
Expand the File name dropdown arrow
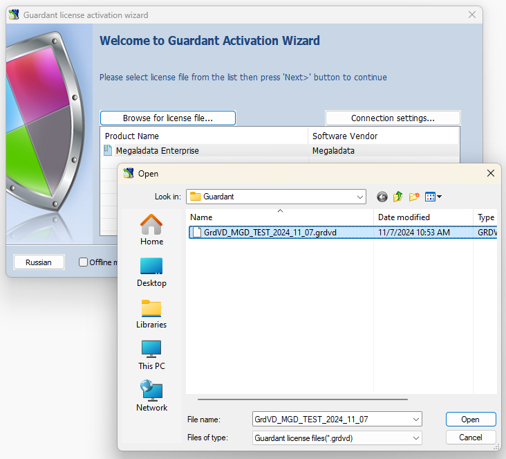(x=416, y=420)
